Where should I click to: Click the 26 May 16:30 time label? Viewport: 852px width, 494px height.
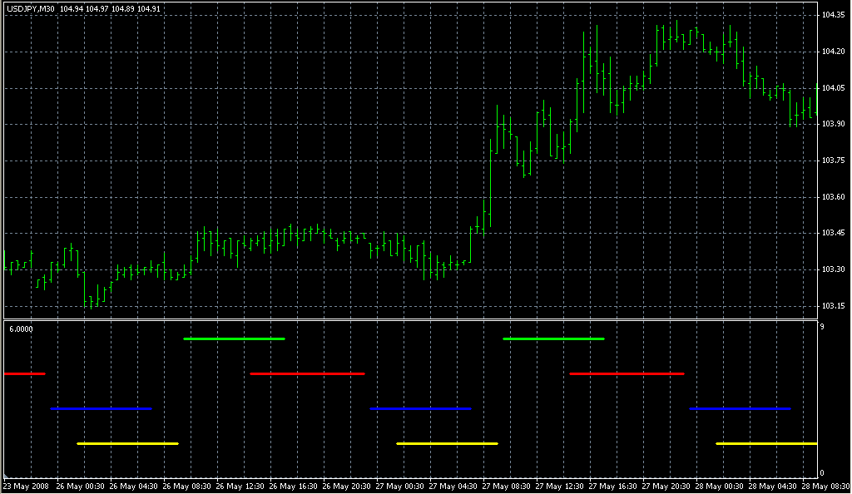pyautogui.click(x=293, y=487)
